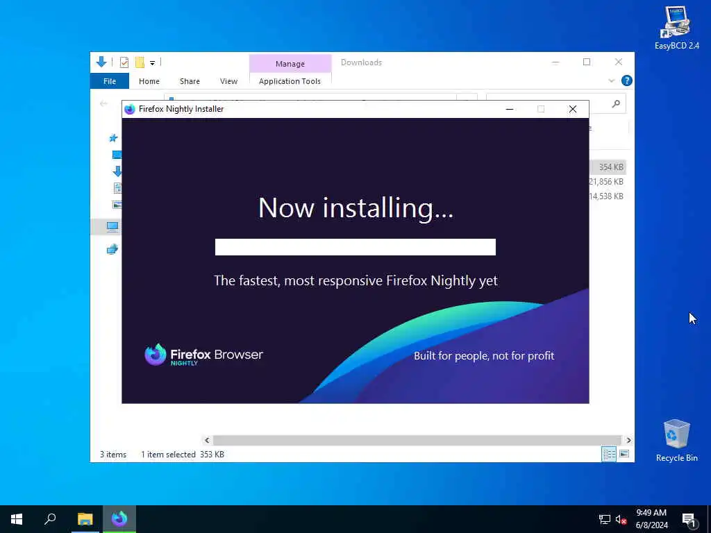This screenshot has width=711, height=533.
Task: Open the Windows Start menu
Action: click(x=17, y=519)
